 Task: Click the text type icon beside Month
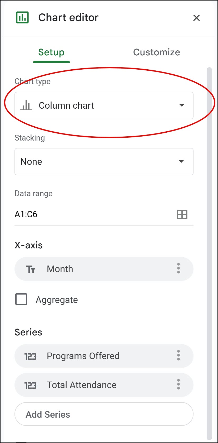click(x=31, y=269)
